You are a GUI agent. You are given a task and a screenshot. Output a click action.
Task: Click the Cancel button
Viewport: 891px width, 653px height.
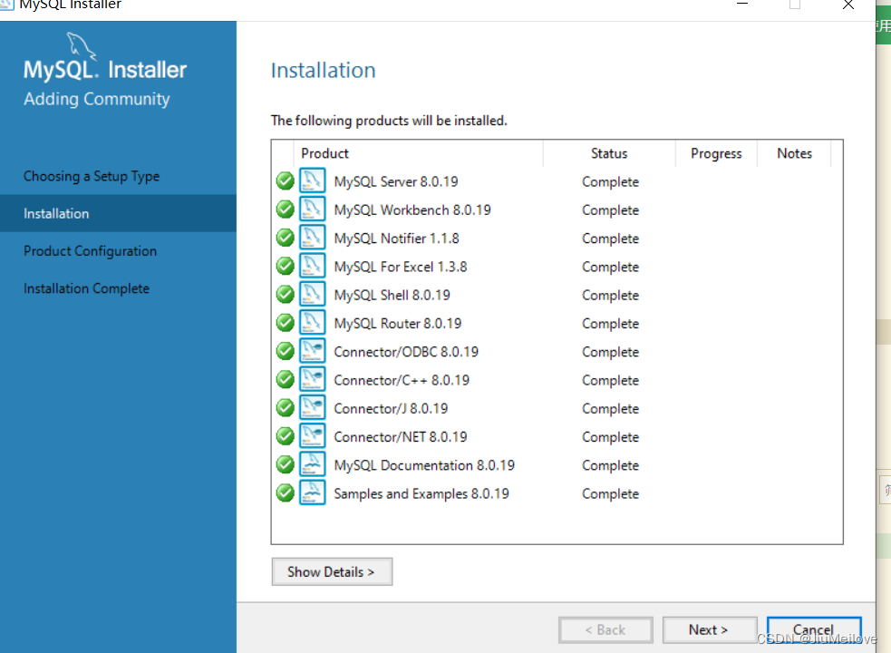pos(814,629)
